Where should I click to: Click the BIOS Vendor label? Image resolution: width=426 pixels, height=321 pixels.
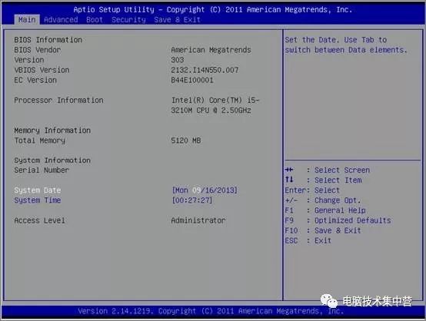(x=38, y=50)
